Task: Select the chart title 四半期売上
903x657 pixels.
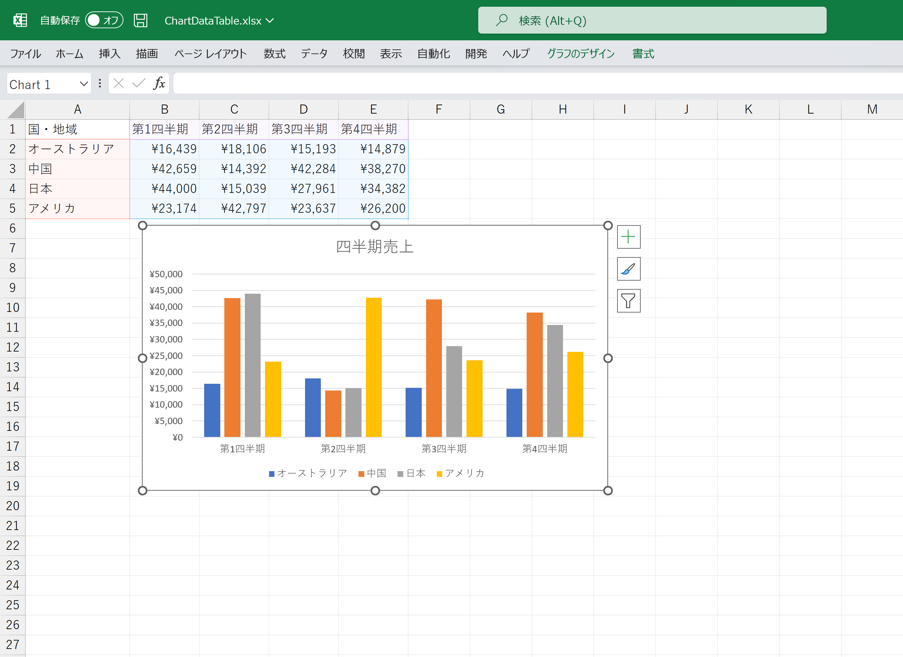Action: pos(375,247)
